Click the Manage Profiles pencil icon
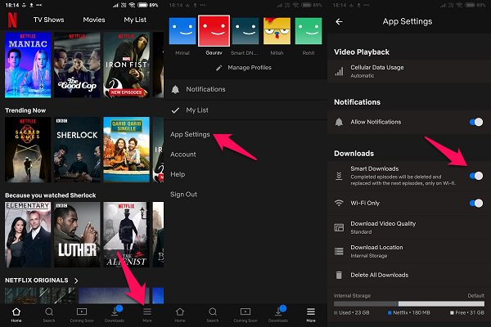The image size is (491, 327). [218, 68]
